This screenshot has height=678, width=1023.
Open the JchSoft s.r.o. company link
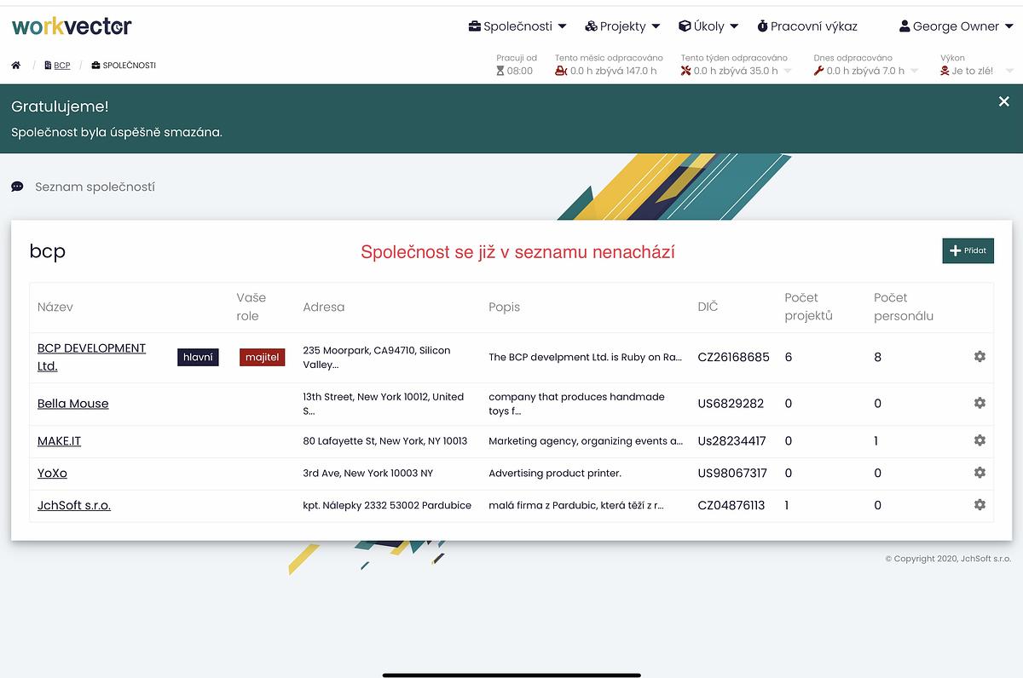click(74, 505)
